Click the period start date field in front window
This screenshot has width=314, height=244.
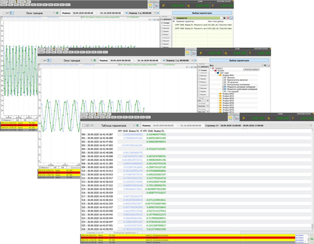coord(165,125)
